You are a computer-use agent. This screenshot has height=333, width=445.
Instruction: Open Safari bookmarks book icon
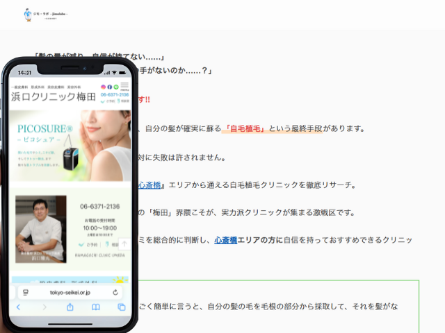pyautogui.click(x=95, y=307)
